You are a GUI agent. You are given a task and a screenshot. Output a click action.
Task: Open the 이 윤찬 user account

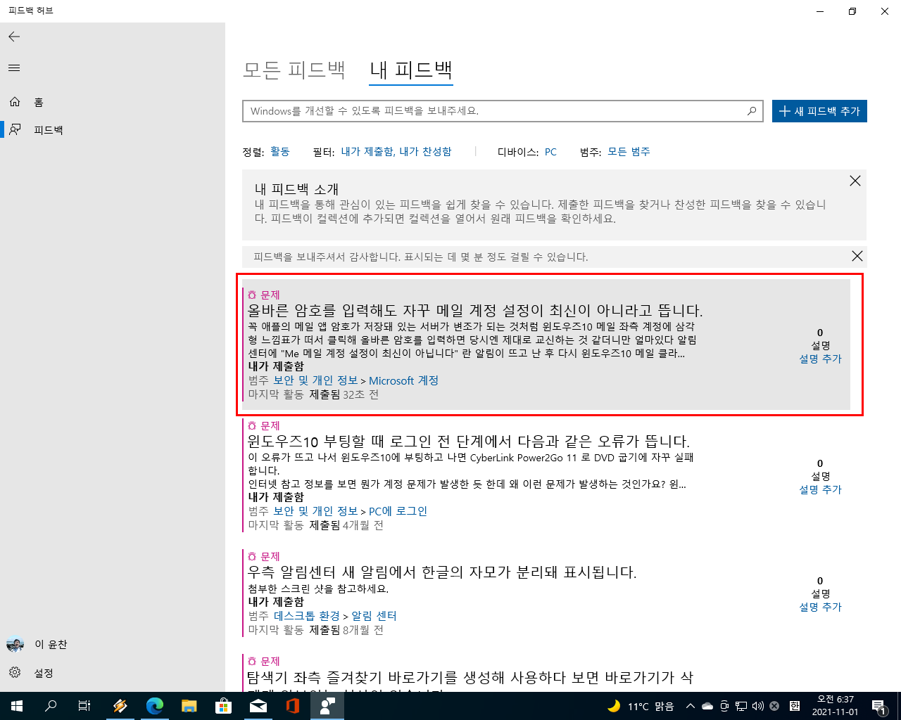[x=113, y=644]
